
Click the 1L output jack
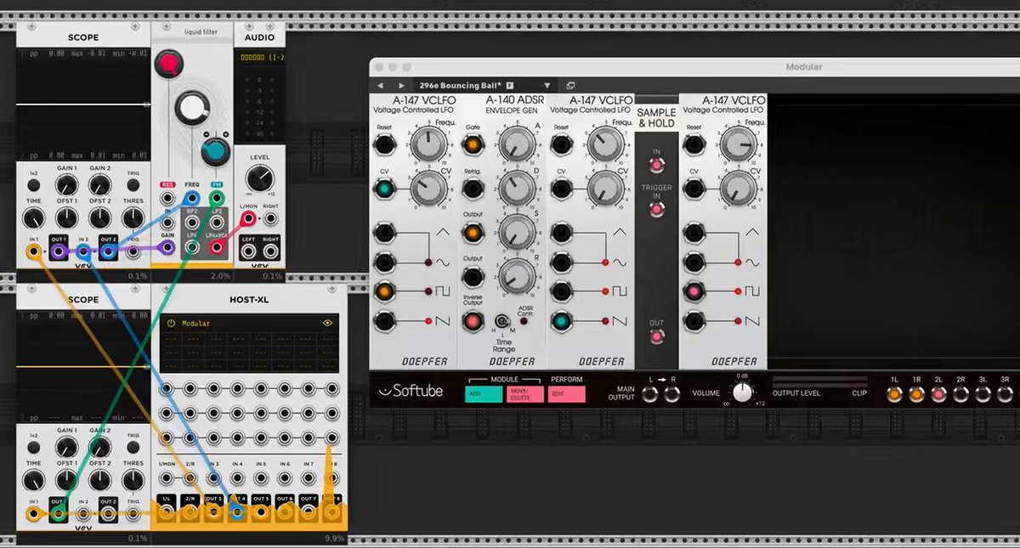click(x=894, y=394)
